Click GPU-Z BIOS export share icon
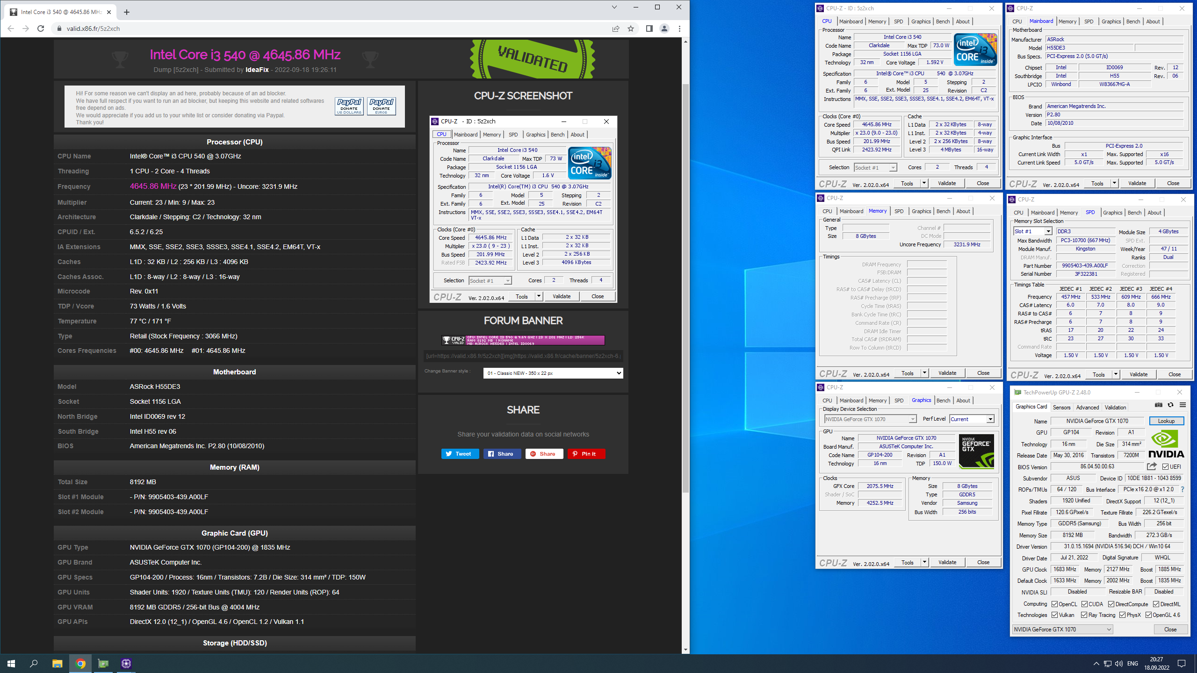This screenshot has width=1197, height=673. click(1152, 466)
